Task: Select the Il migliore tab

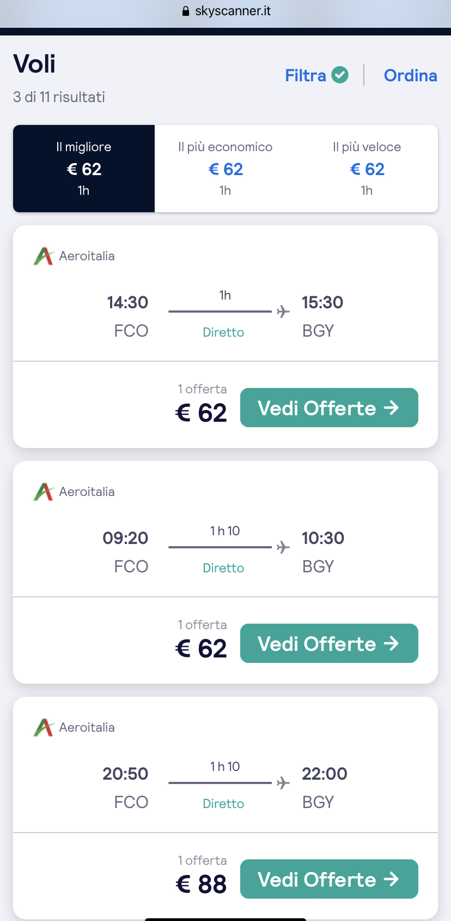Action: pos(84,169)
